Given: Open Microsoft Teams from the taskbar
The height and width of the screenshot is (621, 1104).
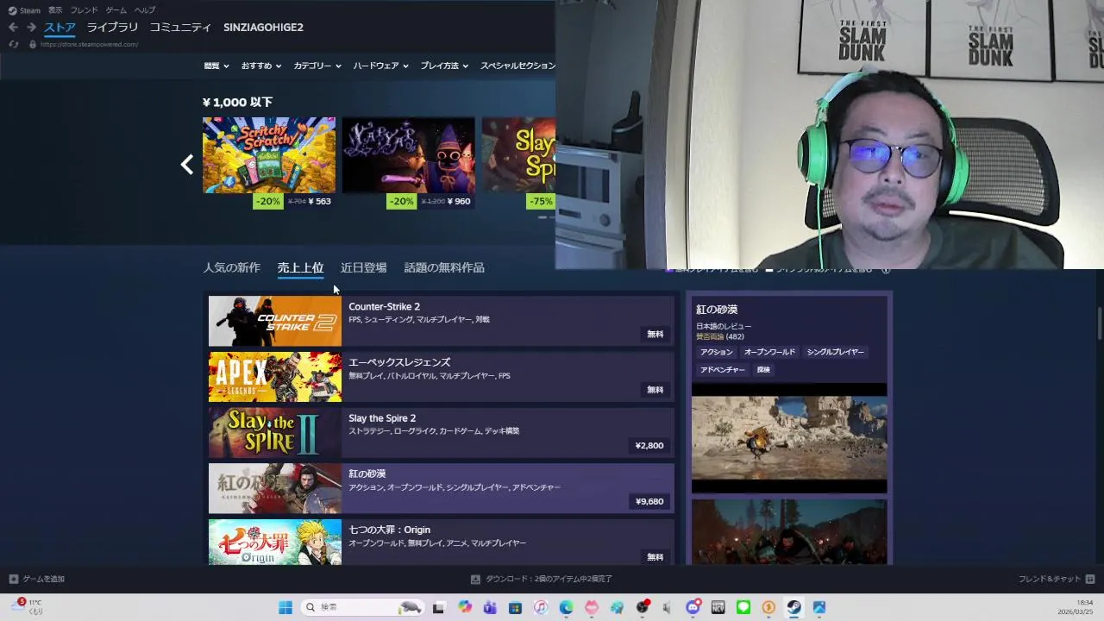Looking at the screenshot, I should click(x=490, y=607).
